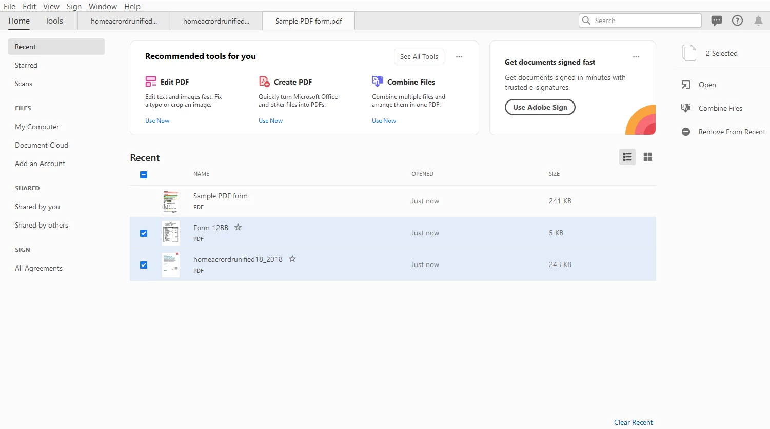Click Use Now under Combine Files
Viewport: 770px width, 429px height.
[384, 121]
